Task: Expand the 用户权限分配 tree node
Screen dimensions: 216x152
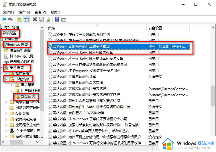Action: 12,91
